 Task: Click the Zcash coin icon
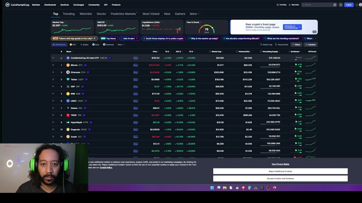(68, 137)
